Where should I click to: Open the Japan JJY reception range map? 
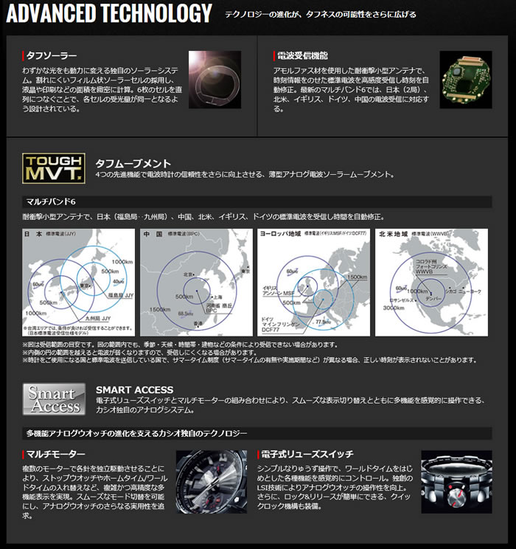[78, 283]
